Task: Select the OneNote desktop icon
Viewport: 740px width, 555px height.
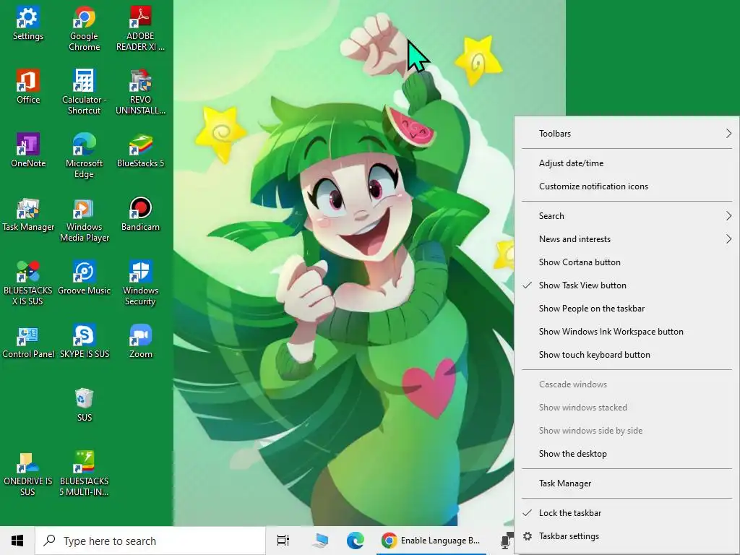Action: [28, 151]
